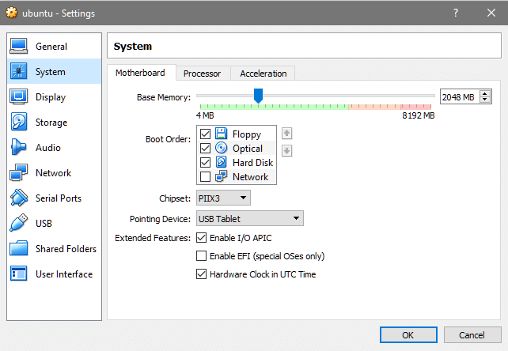Click the orange zone of memory scale

(x=374, y=107)
